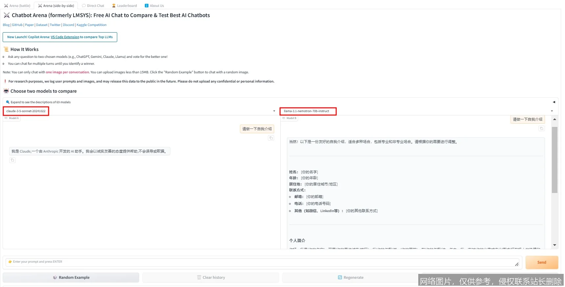Open the Dataset link
This screenshot has width=565, height=287.
pyautogui.click(x=42, y=25)
